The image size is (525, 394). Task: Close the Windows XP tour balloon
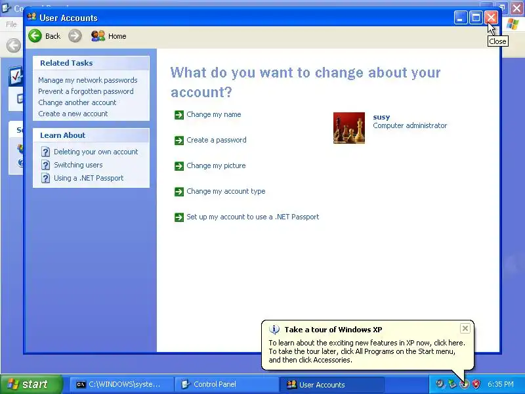pos(465,328)
